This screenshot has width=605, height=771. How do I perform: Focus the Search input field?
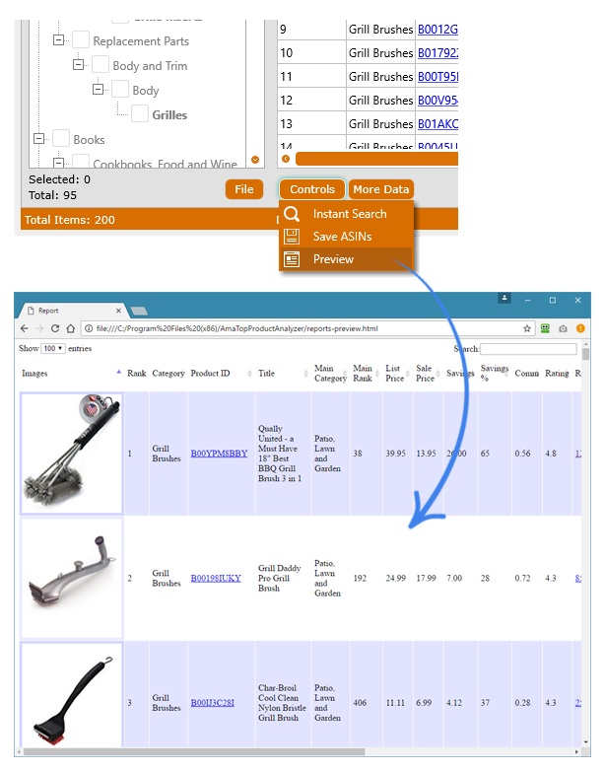[528, 349]
